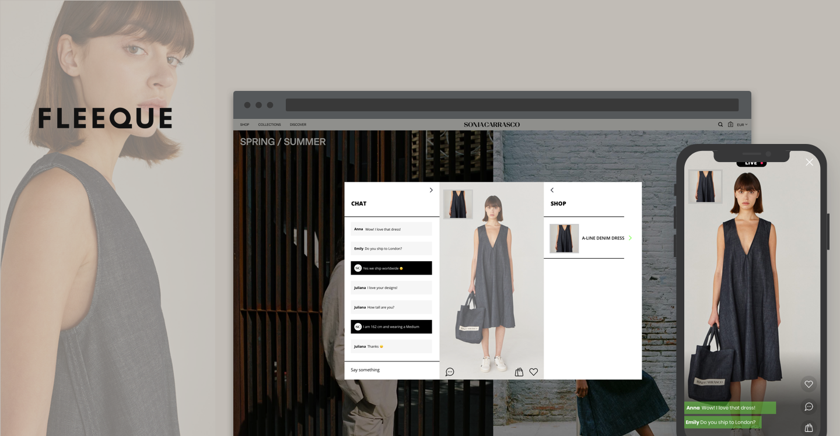The image size is (840, 436).
Task: Open the Shop menu item
Action: [x=244, y=125]
